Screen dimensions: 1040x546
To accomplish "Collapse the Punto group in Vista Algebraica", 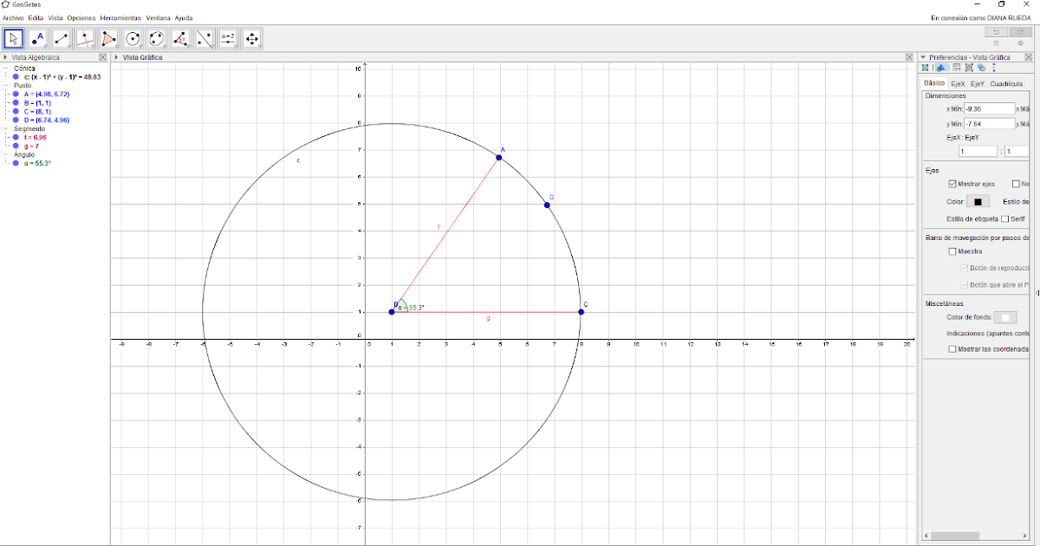I will tap(6, 86).
